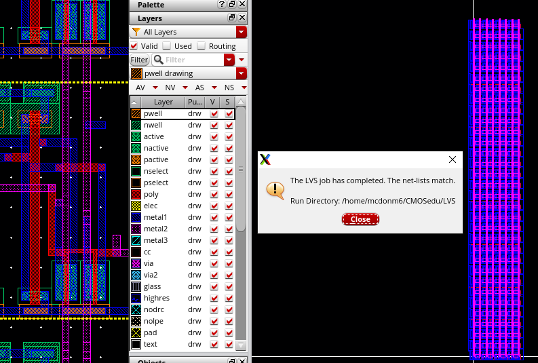Screen dimensions: 538x363
Task: Expand the pwell drawing layer dropdown
Action: (x=241, y=73)
